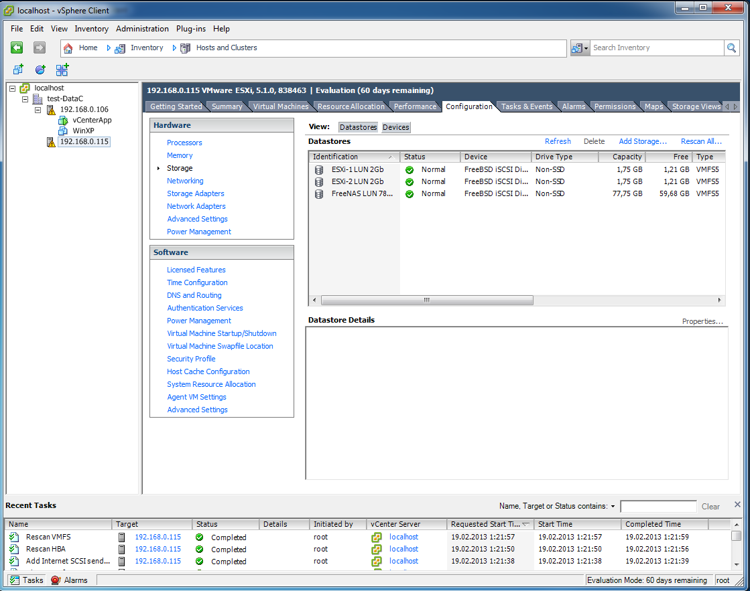
Task: Click the FreeNAS LUN datastore icon
Action: (319, 194)
